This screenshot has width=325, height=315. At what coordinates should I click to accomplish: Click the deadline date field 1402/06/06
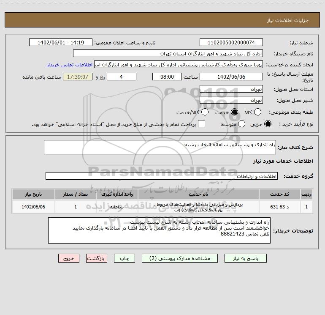pyautogui.click(x=231, y=77)
